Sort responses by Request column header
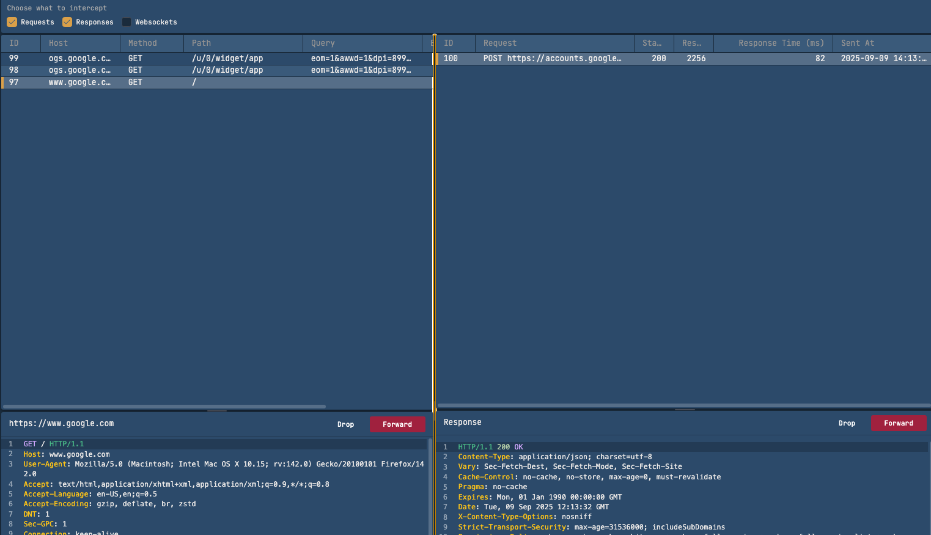 555,43
